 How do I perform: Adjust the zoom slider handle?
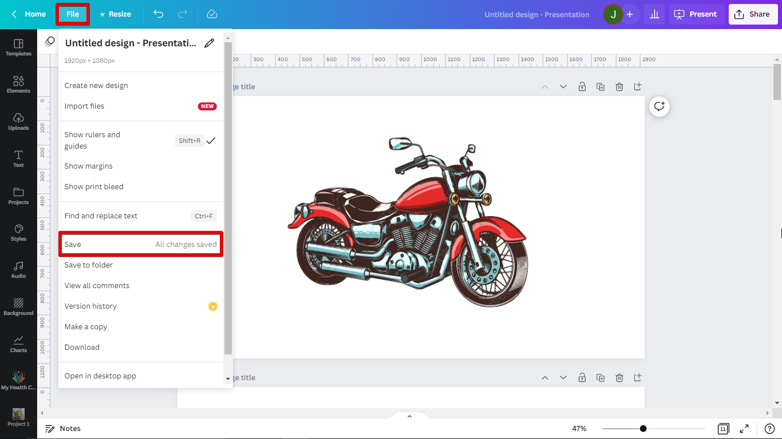tap(643, 429)
